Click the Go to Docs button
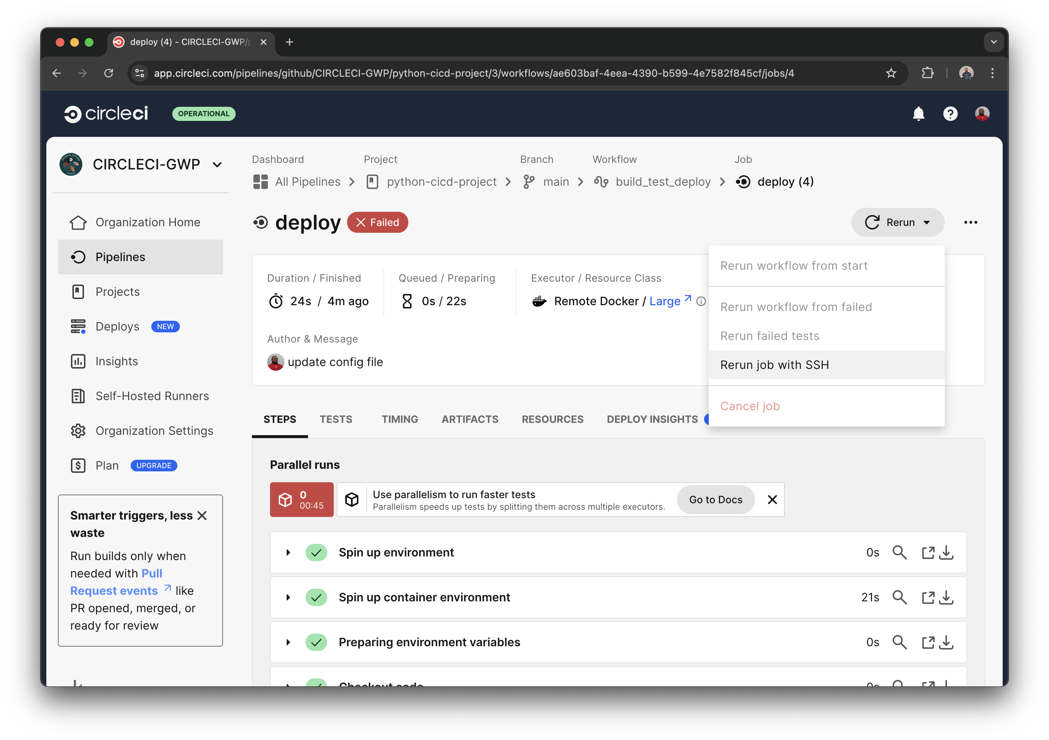 [716, 500]
